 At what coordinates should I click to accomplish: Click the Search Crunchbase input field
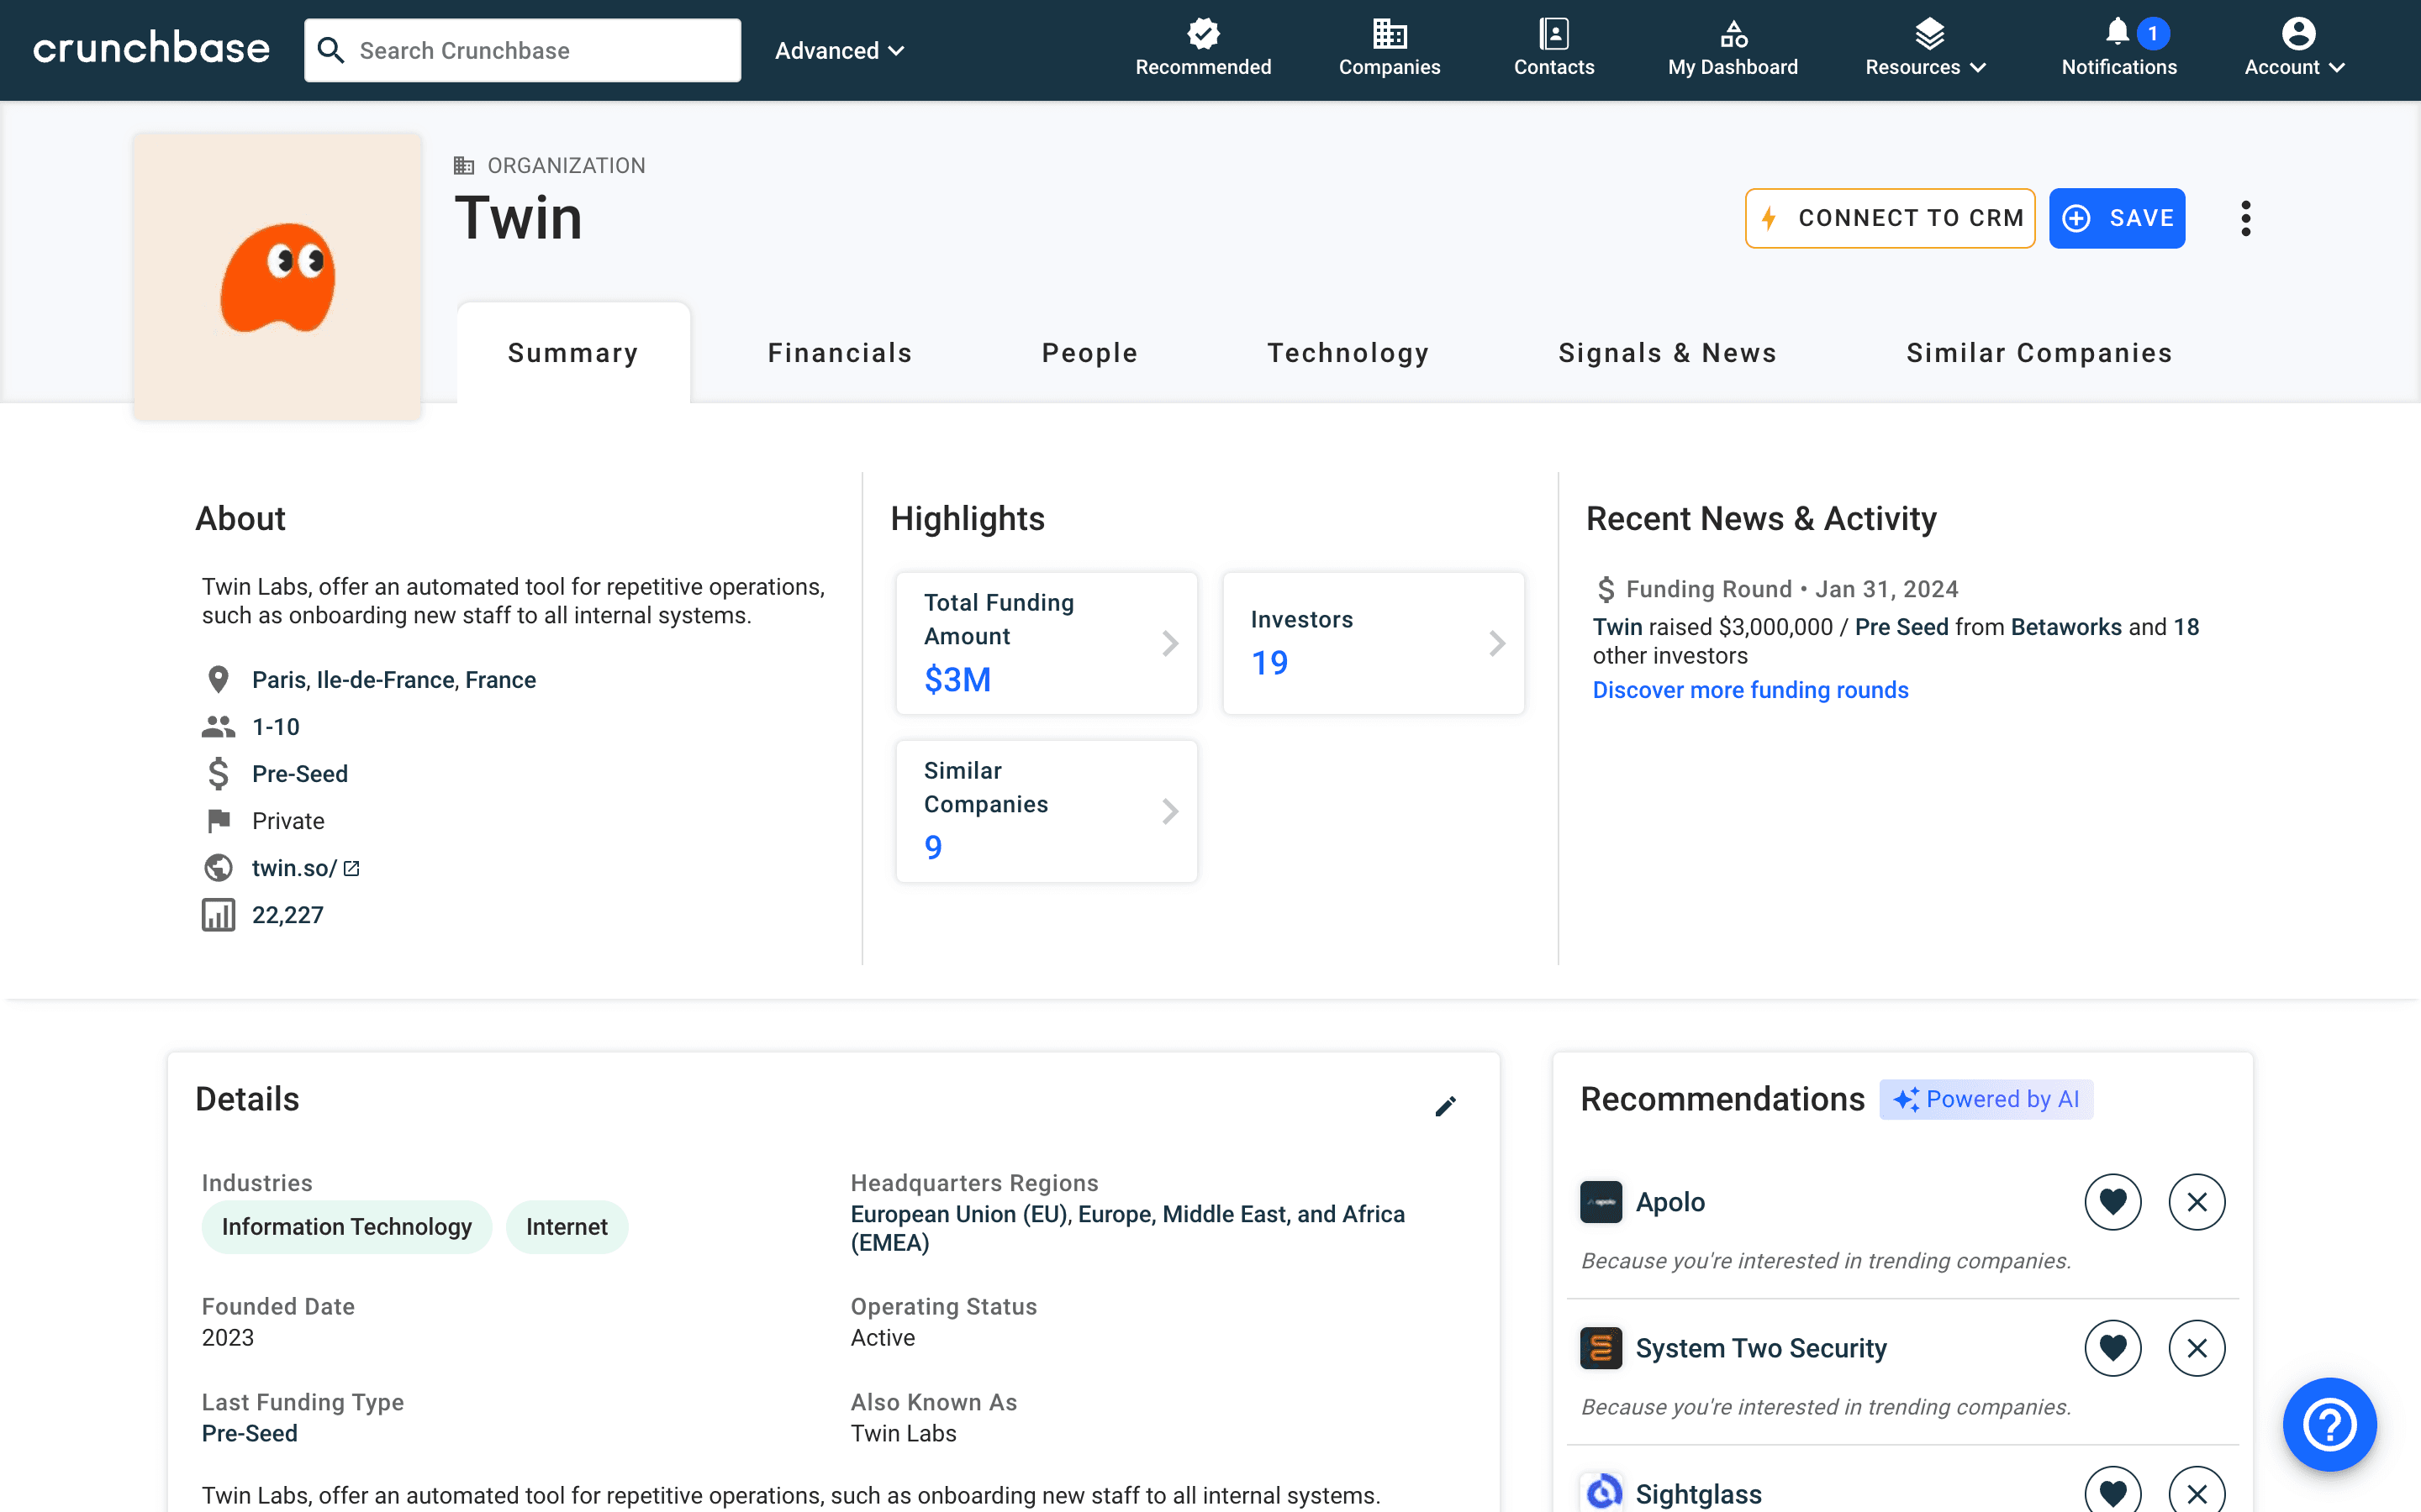pyautogui.click(x=523, y=49)
